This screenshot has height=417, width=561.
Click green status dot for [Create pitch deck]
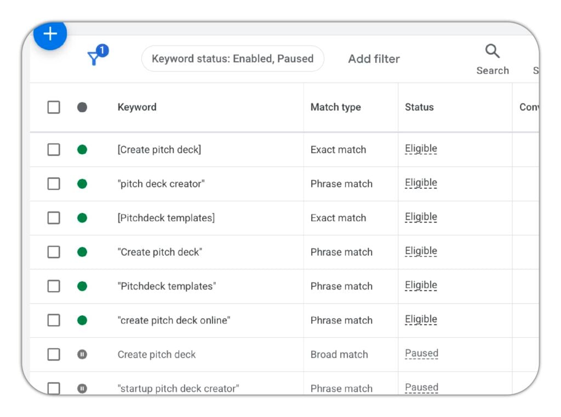[x=82, y=149]
